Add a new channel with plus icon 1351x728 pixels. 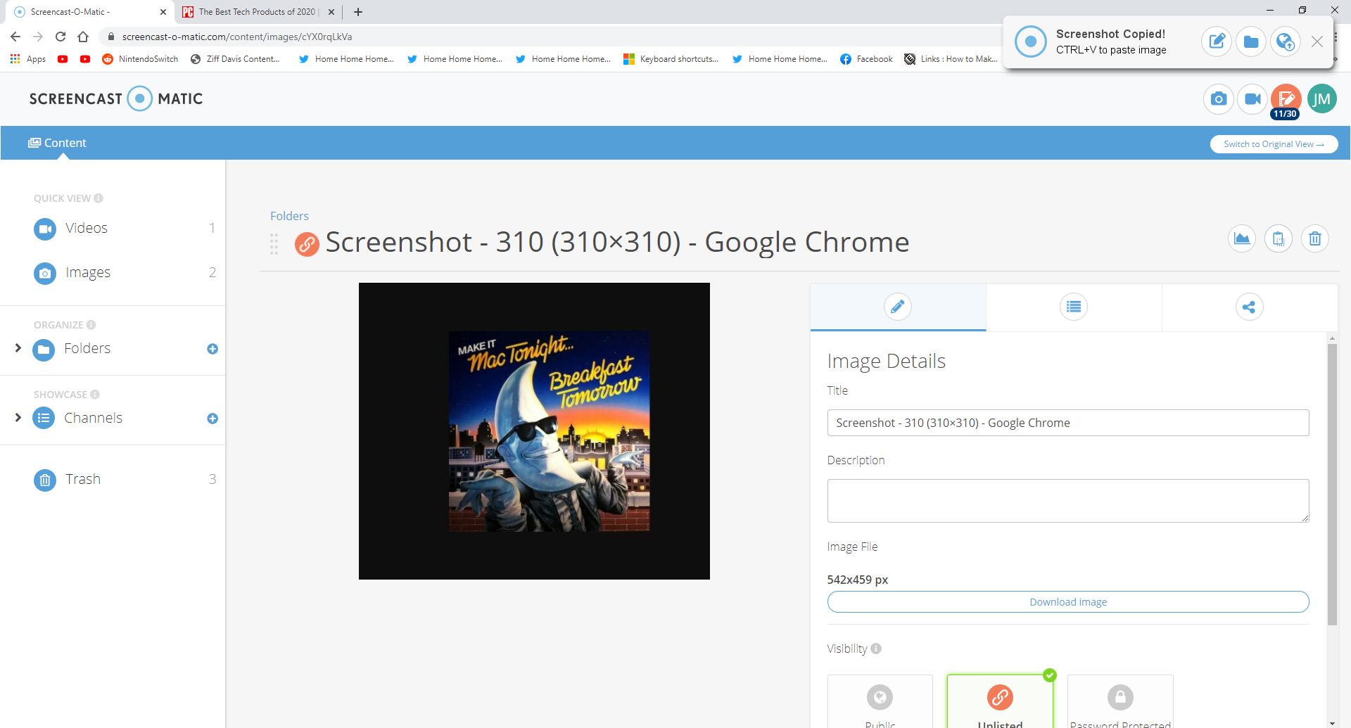(x=213, y=419)
